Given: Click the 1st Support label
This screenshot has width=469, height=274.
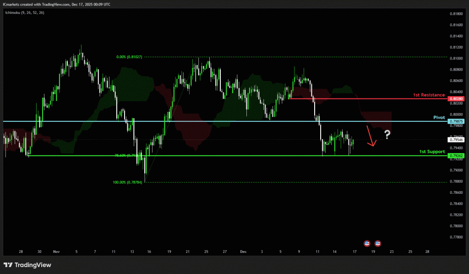Looking at the screenshot, I should click(432, 151).
